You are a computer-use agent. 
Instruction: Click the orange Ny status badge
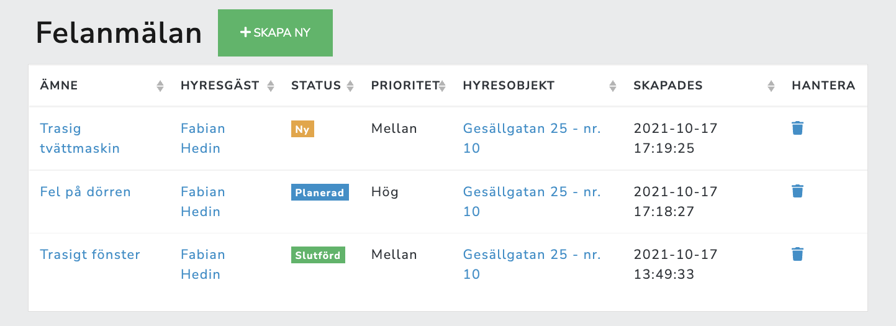[303, 129]
